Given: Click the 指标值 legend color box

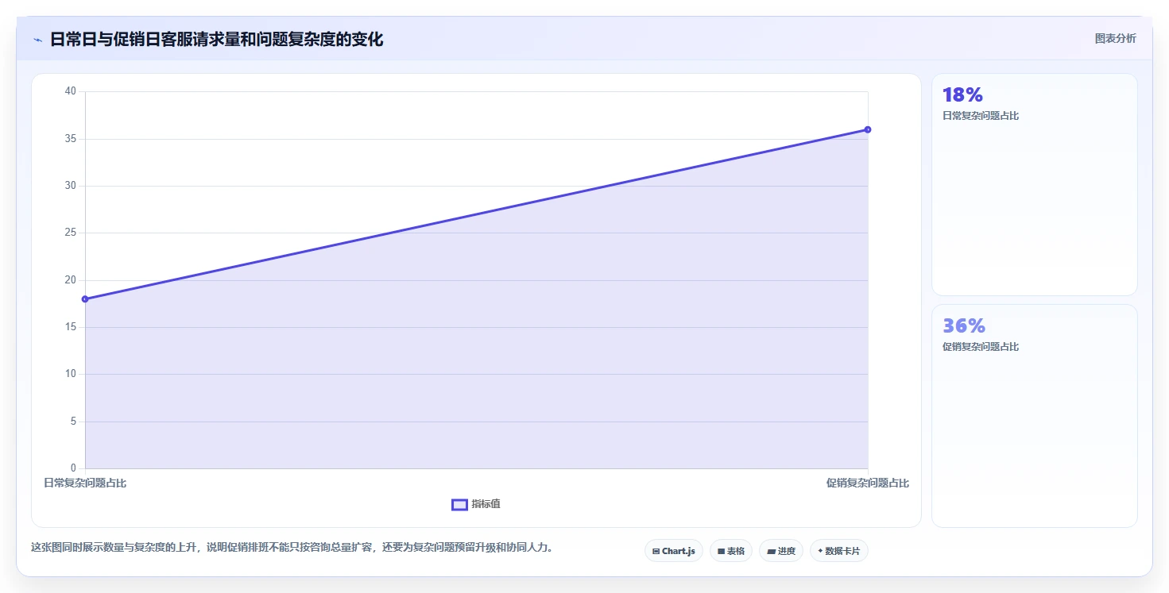Looking at the screenshot, I should (x=459, y=505).
